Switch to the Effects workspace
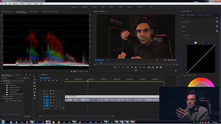 [x=112, y=7]
